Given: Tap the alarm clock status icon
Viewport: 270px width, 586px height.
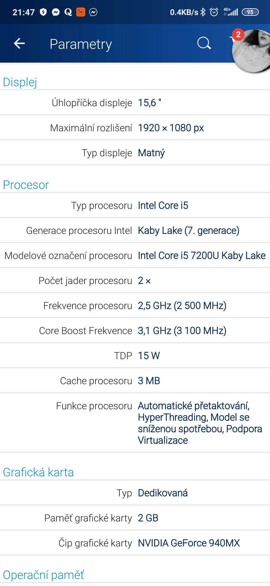Looking at the screenshot, I should pos(214,12).
